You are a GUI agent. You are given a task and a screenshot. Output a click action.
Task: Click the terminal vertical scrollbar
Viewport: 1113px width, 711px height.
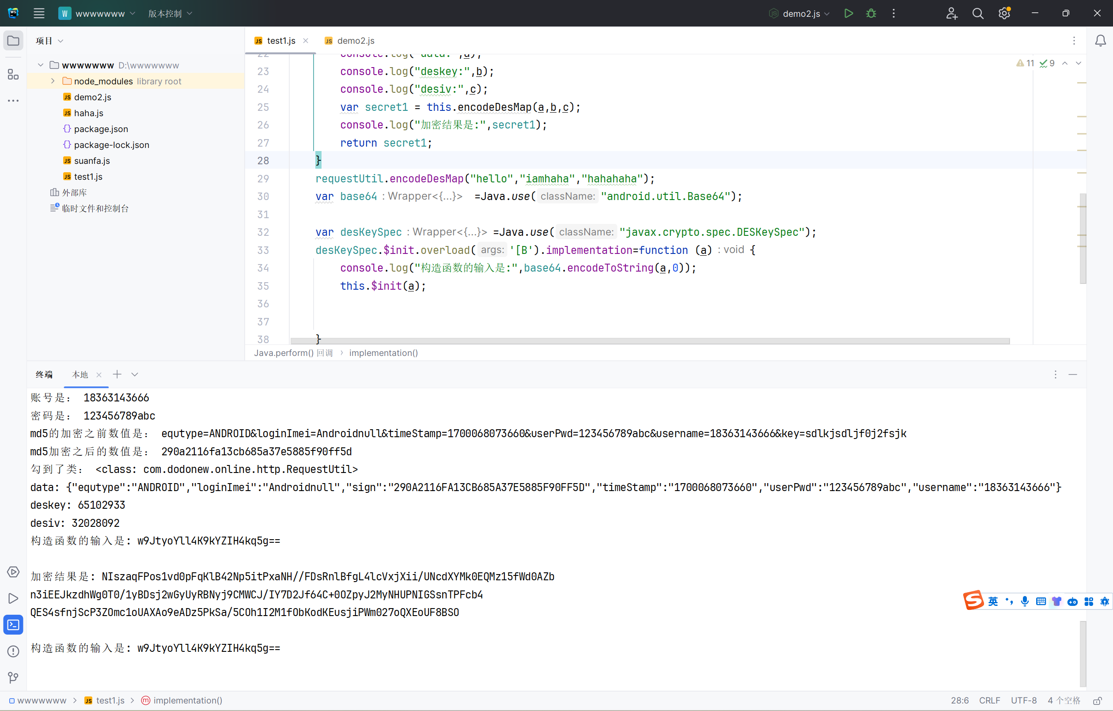point(1083,654)
